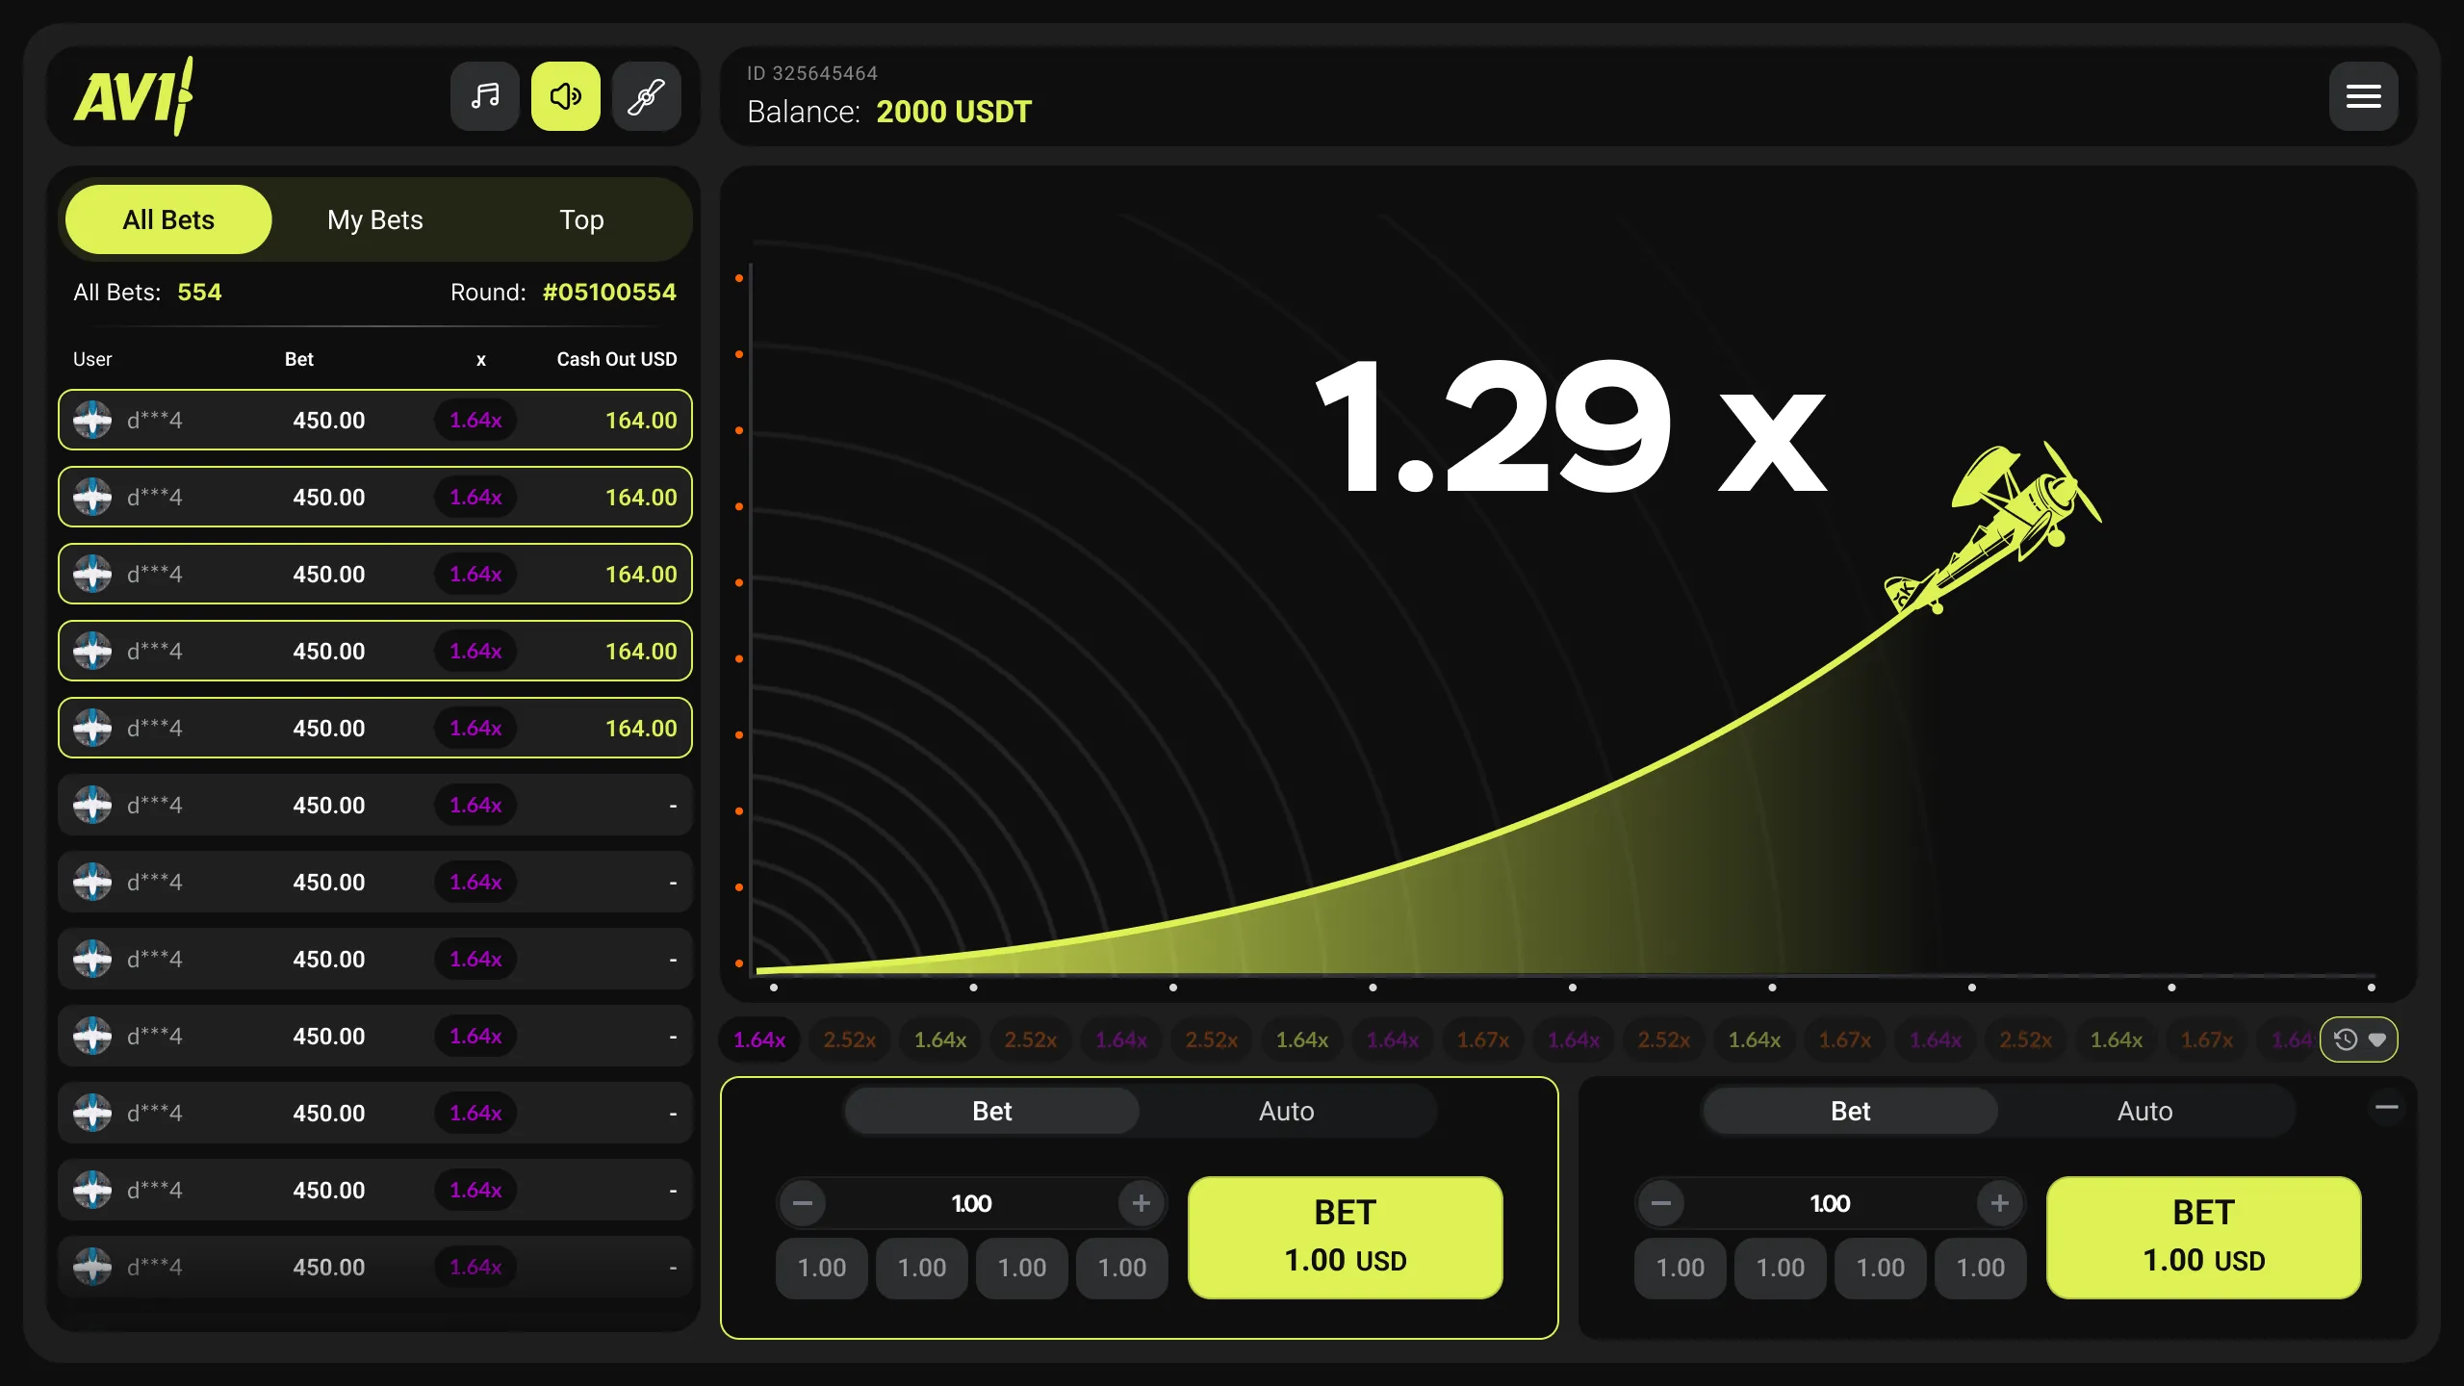2464x1386 pixels.
Task: Click the 164.00 cash out in first row
Action: tap(641, 420)
